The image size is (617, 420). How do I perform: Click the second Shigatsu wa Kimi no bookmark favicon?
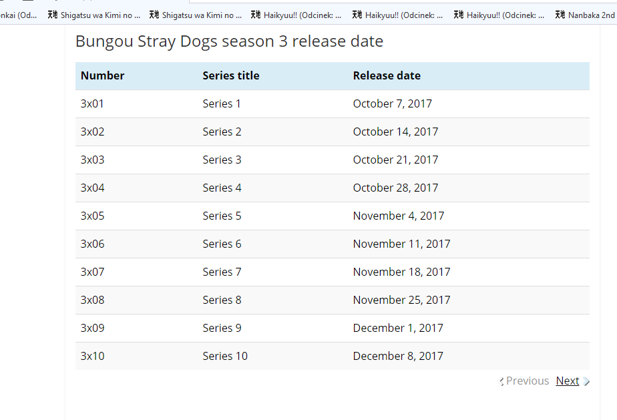[x=154, y=15]
